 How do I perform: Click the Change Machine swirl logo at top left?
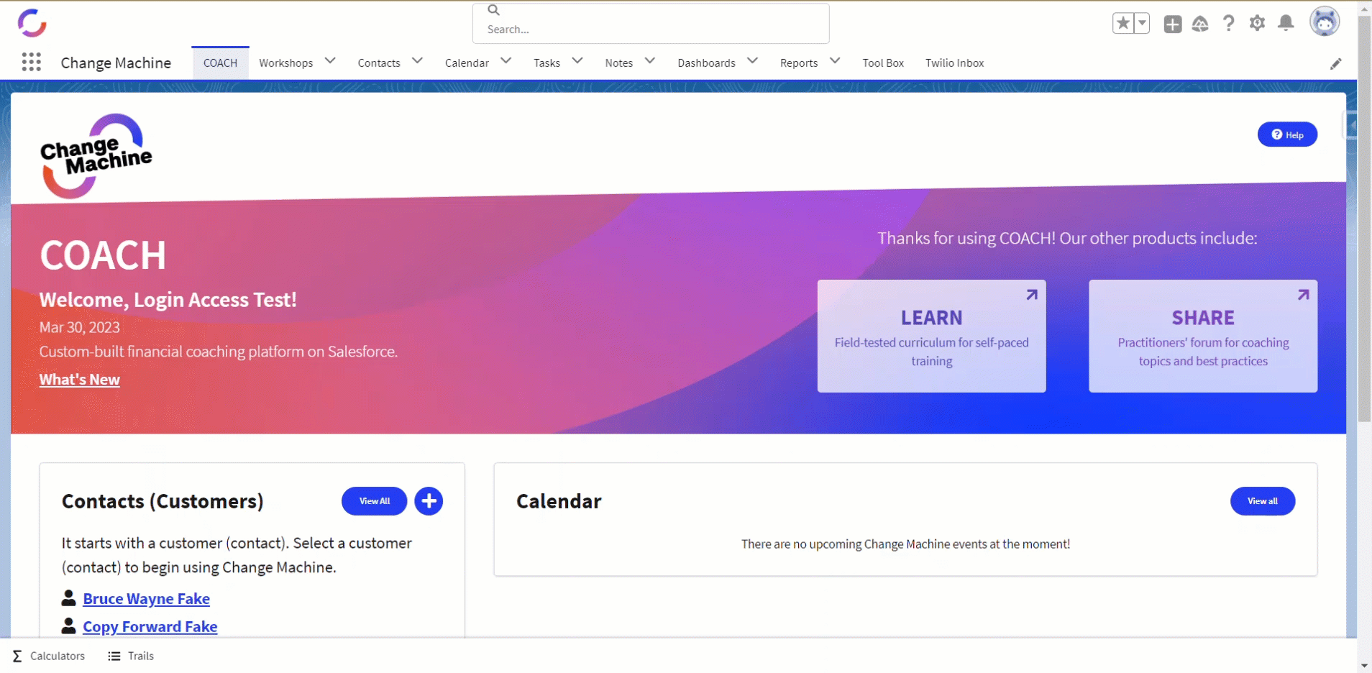32,23
